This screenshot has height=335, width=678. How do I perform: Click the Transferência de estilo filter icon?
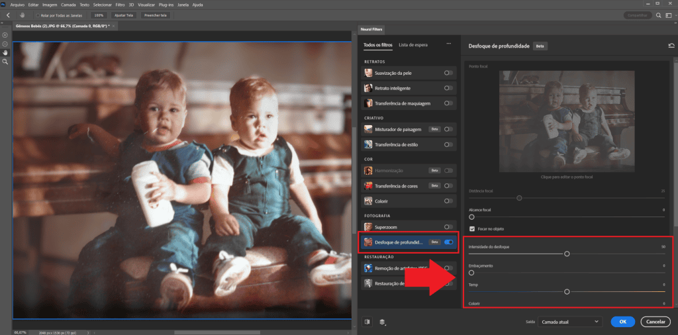click(x=368, y=144)
